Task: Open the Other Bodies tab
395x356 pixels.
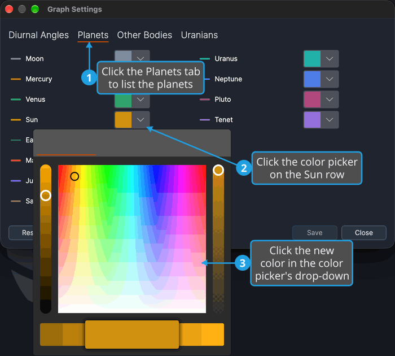Action: (x=144, y=35)
